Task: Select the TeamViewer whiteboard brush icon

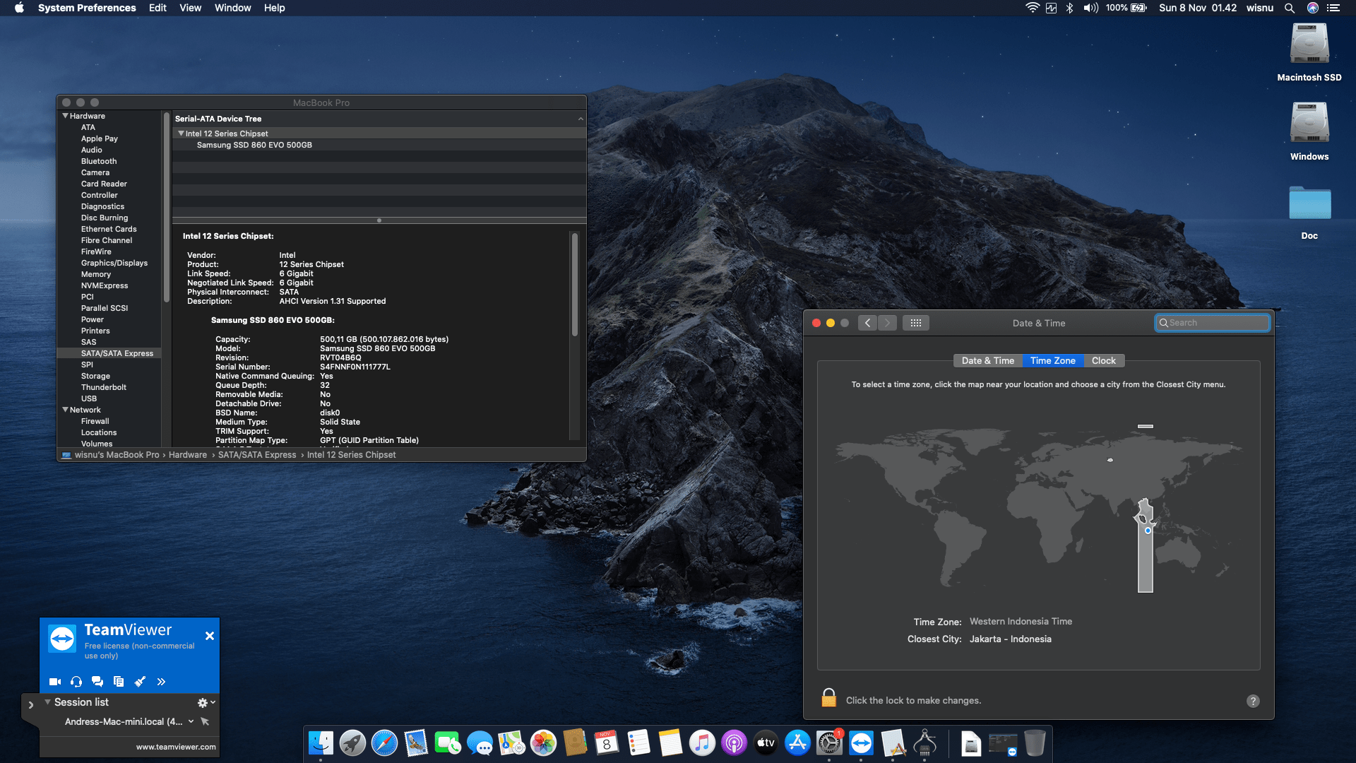Action: pos(139,682)
